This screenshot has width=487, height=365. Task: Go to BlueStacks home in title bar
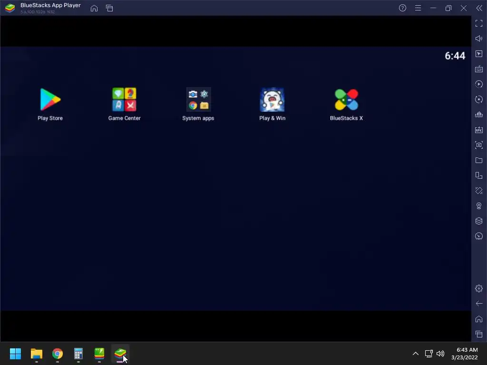94,8
